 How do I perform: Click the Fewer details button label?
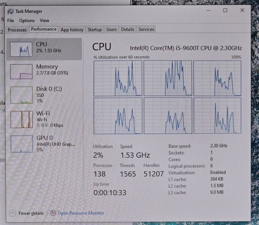(x=31, y=213)
